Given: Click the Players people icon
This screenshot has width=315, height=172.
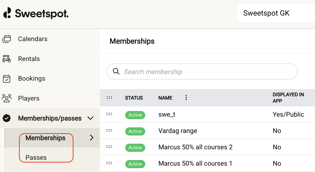Looking at the screenshot, I should [x=7, y=98].
